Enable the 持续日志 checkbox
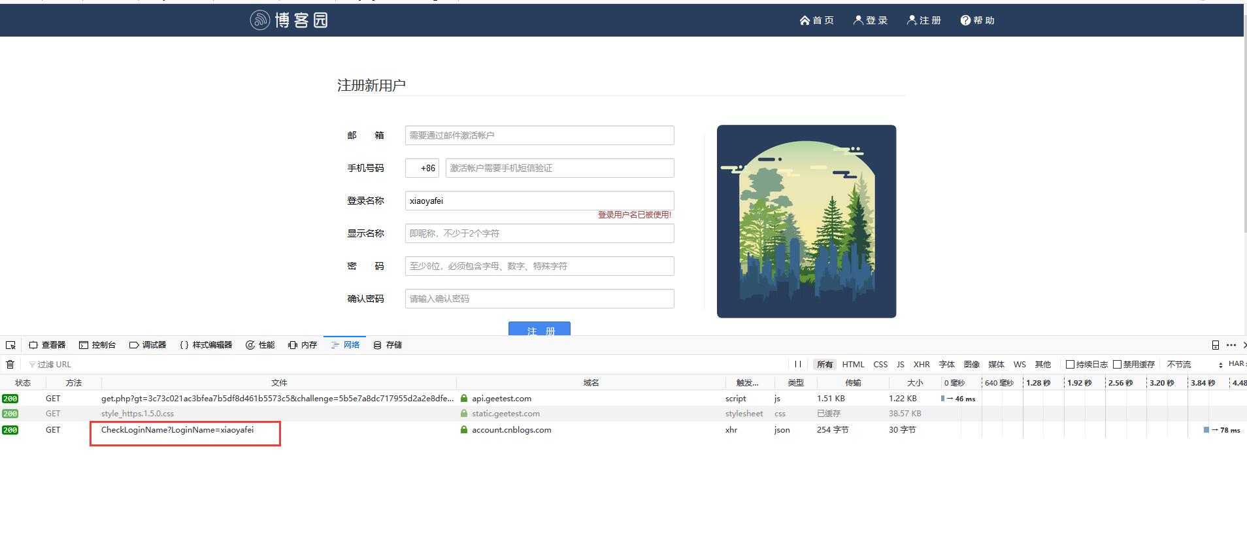This screenshot has height=547, width=1247. coord(1070,365)
